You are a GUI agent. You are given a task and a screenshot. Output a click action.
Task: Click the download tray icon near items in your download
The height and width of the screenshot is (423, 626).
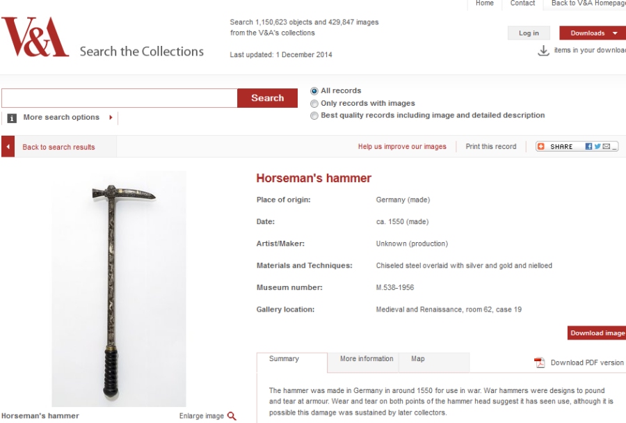543,51
